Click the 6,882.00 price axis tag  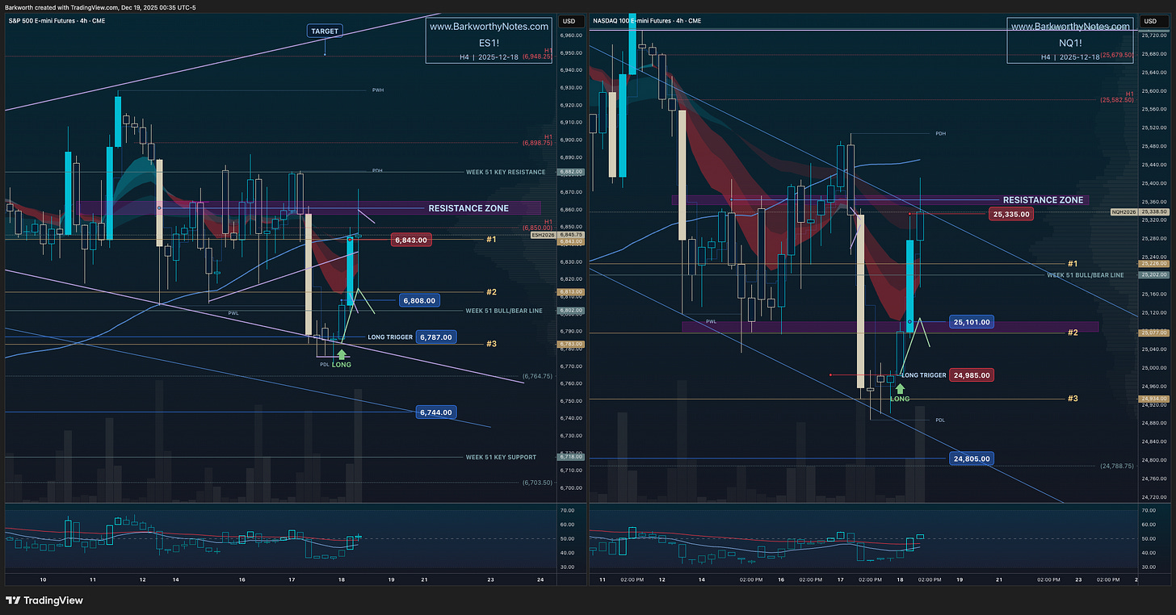click(569, 172)
